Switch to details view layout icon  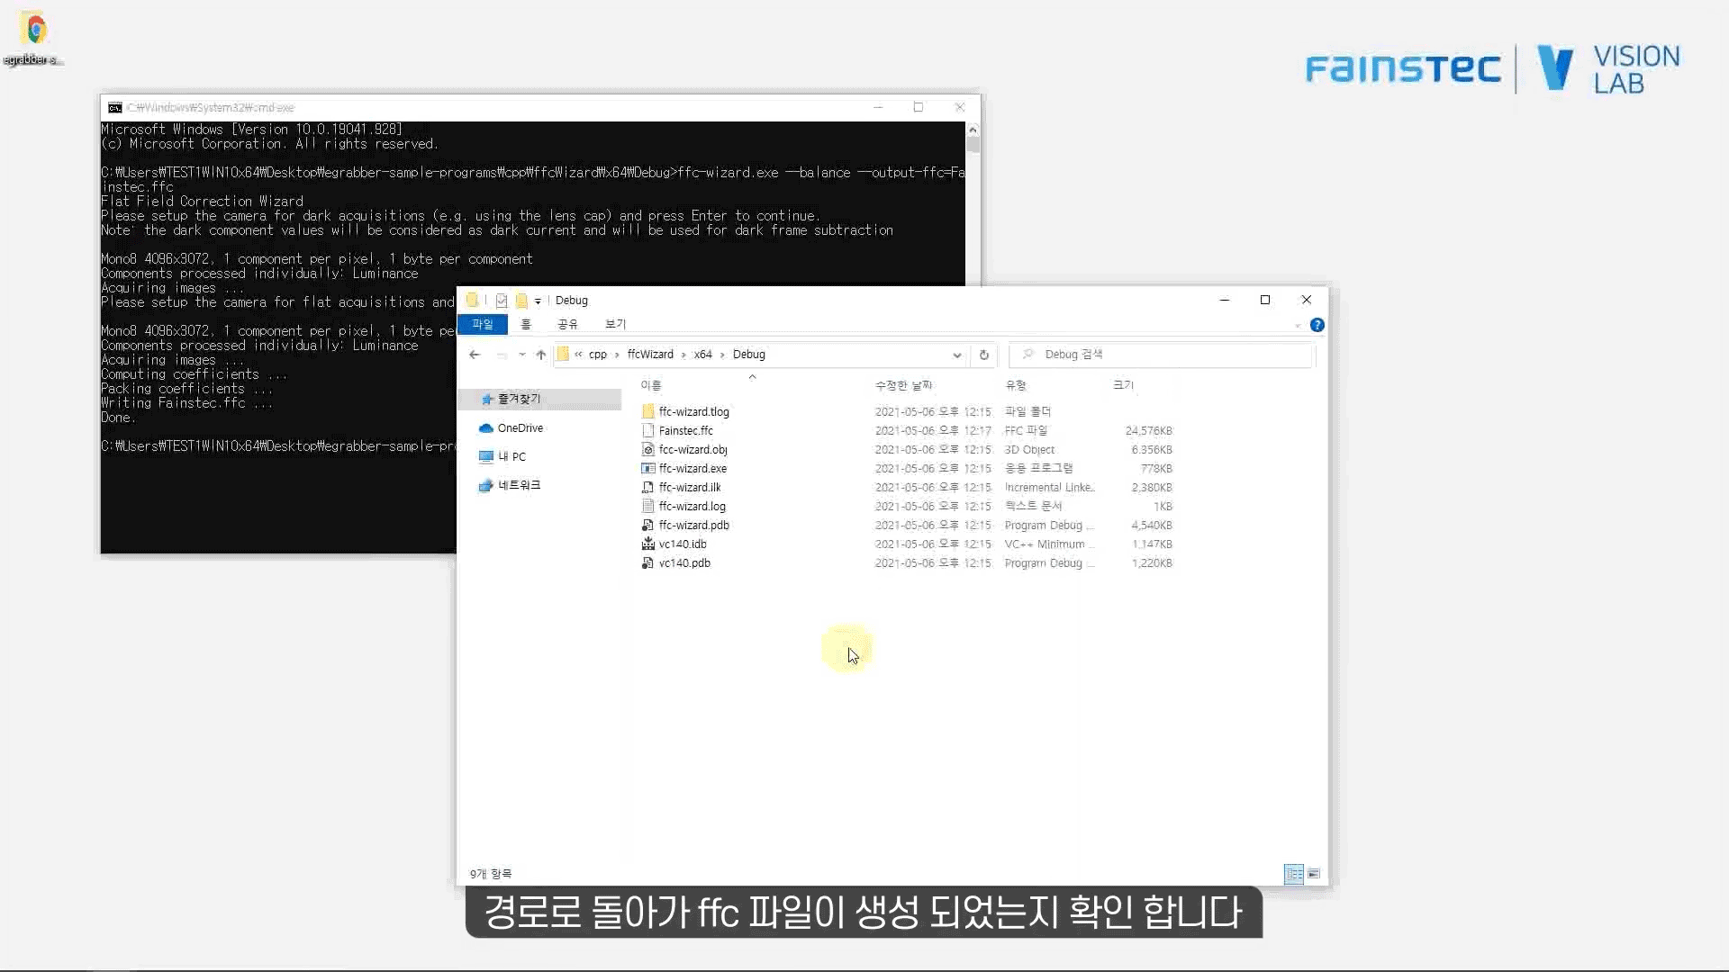point(1293,874)
